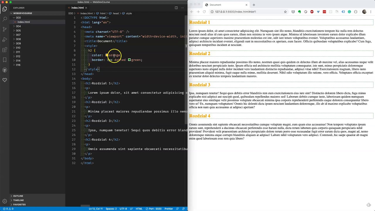Open the Search view in activity bar
Image resolution: width=375 pixels, height=211 pixels.
tap(5, 19)
